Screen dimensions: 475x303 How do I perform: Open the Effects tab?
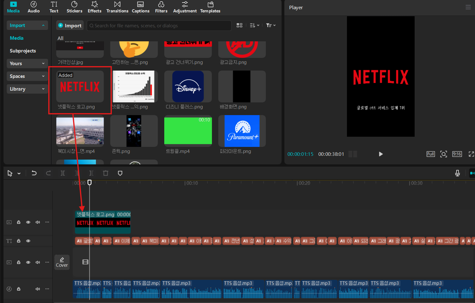click(95, 7)
